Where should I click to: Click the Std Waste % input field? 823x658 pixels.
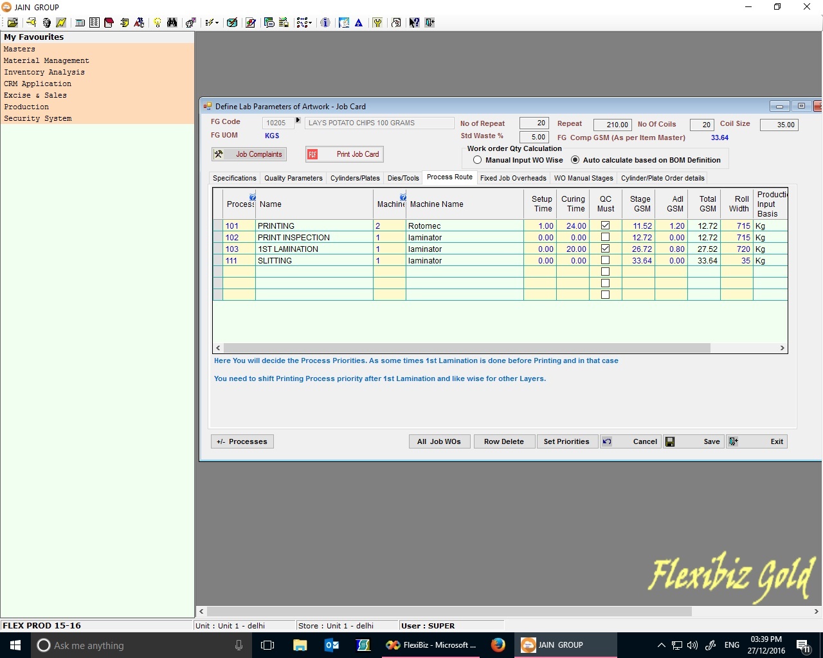[534, 137]
